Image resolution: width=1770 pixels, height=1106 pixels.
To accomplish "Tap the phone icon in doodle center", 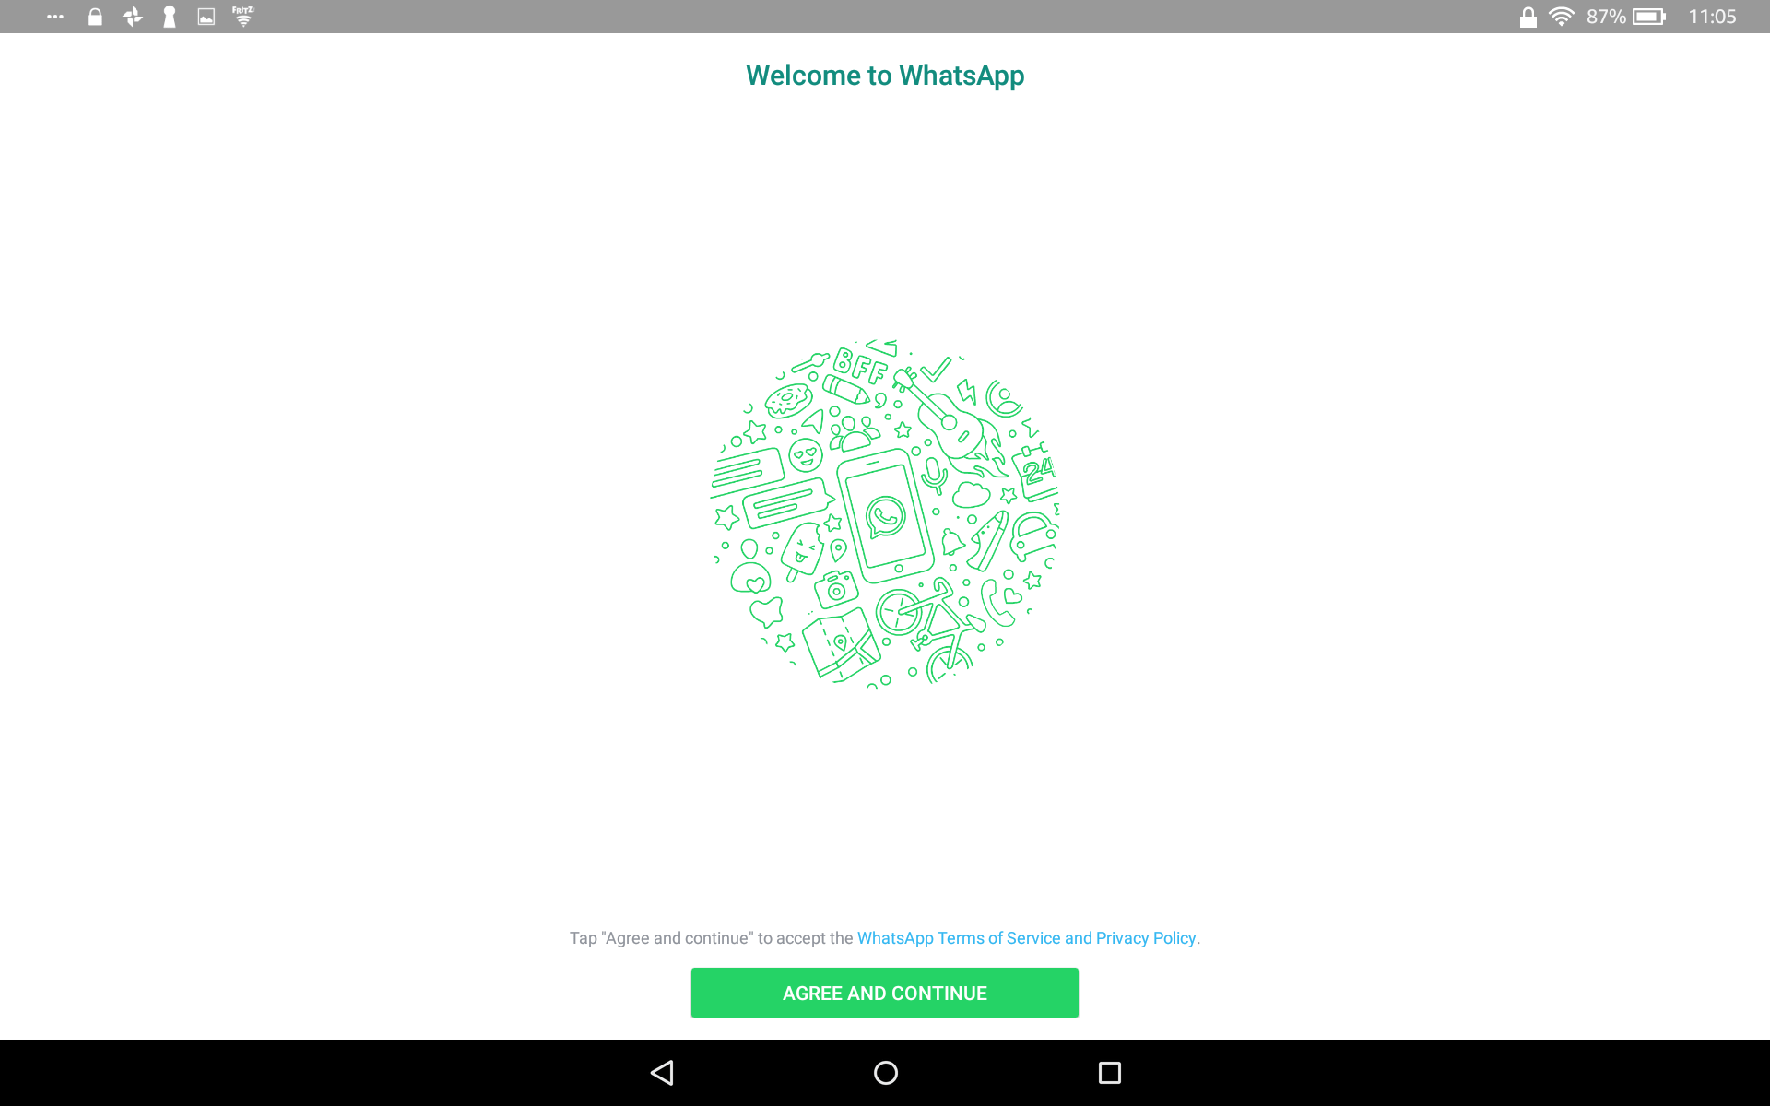I will (885, 516).
